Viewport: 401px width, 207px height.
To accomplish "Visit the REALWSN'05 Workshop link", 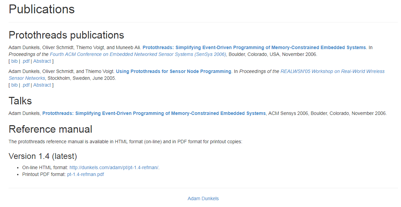I will (332, 71).
